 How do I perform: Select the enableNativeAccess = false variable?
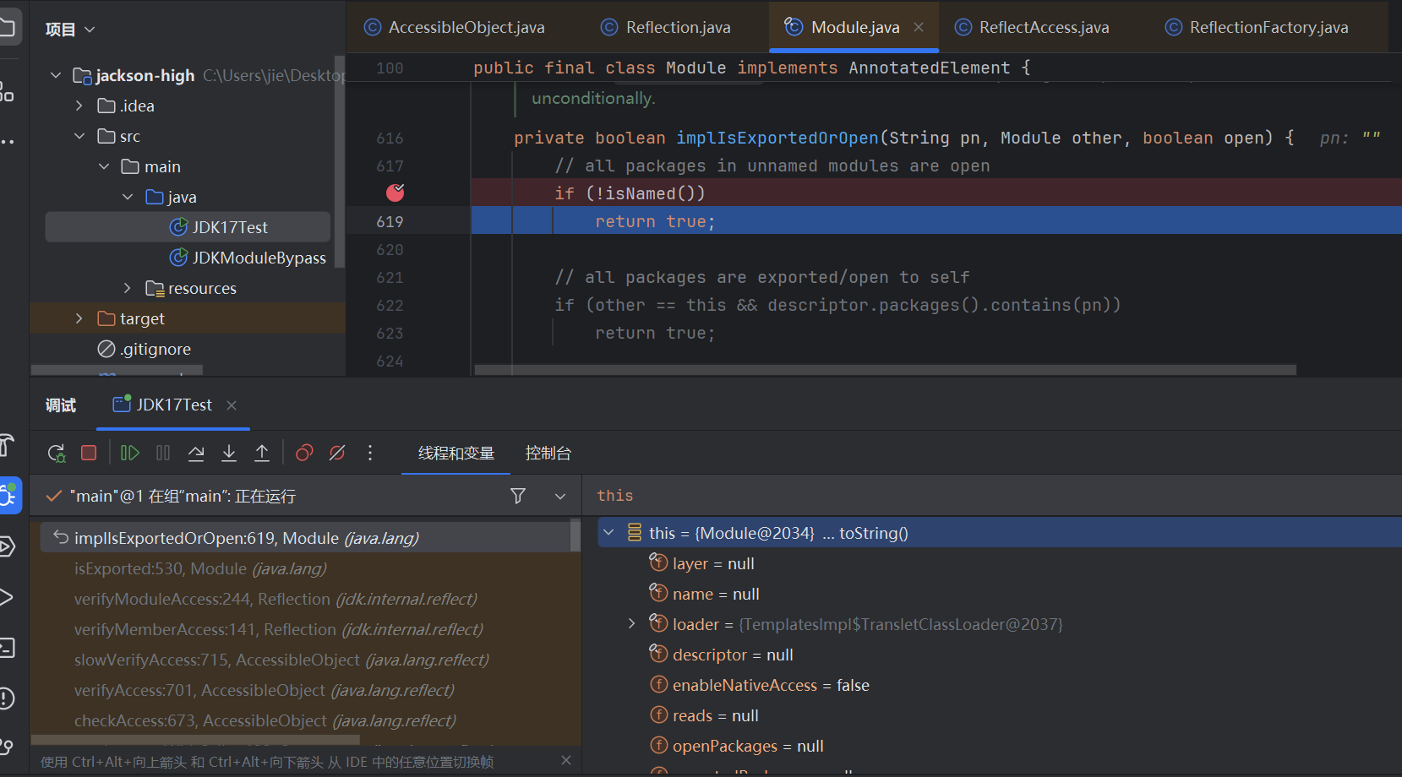759,685
